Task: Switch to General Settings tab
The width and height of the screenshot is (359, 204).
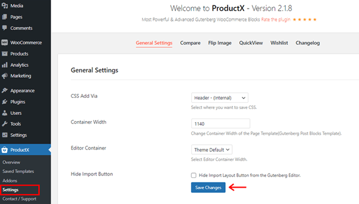Action: pos(154,43)
